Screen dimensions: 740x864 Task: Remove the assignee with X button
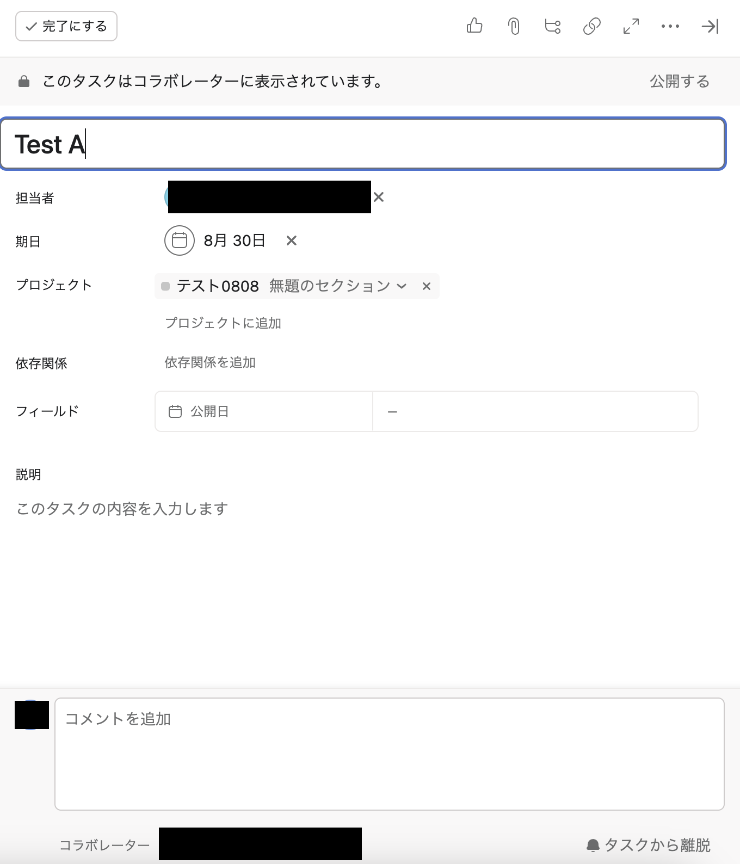[x=379, y=197]
